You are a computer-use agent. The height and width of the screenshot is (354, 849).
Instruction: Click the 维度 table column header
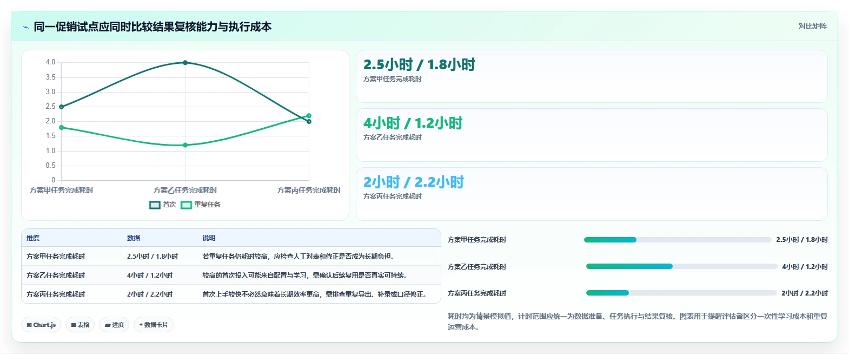[33, 238]
